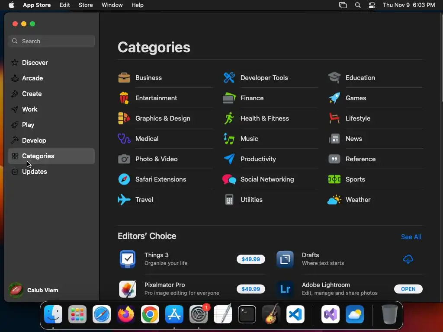Open Visual Studio Code from the Dock
Viewport: 443px width, 332px height.
point(295,314)
